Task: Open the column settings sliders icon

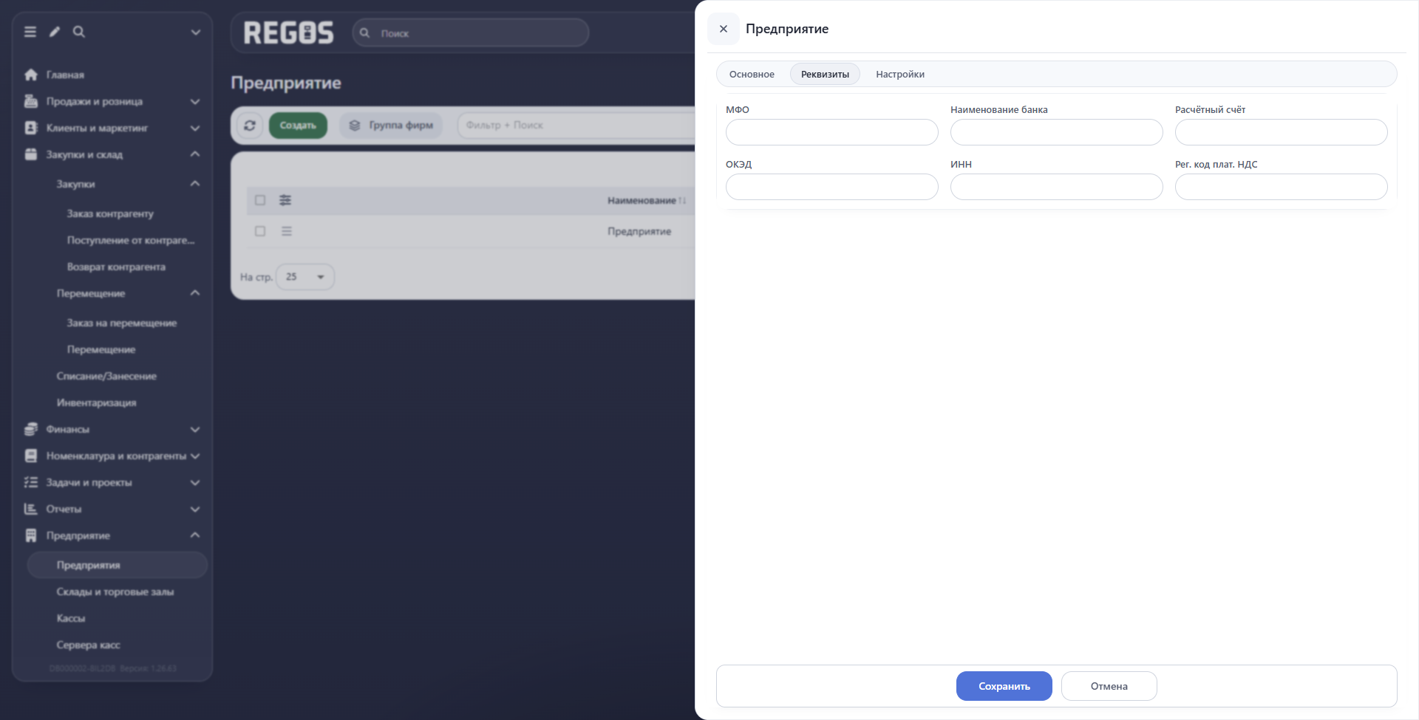Action: click(x=285, y=200)
